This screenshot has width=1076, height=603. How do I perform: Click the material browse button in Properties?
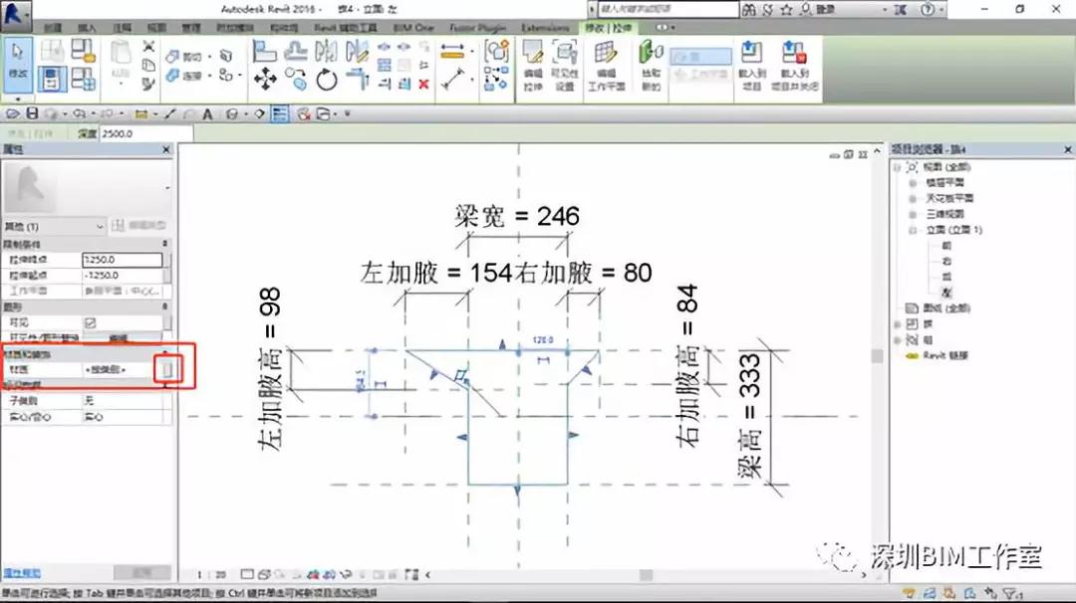pyautogui.click(x=167, y=370)
